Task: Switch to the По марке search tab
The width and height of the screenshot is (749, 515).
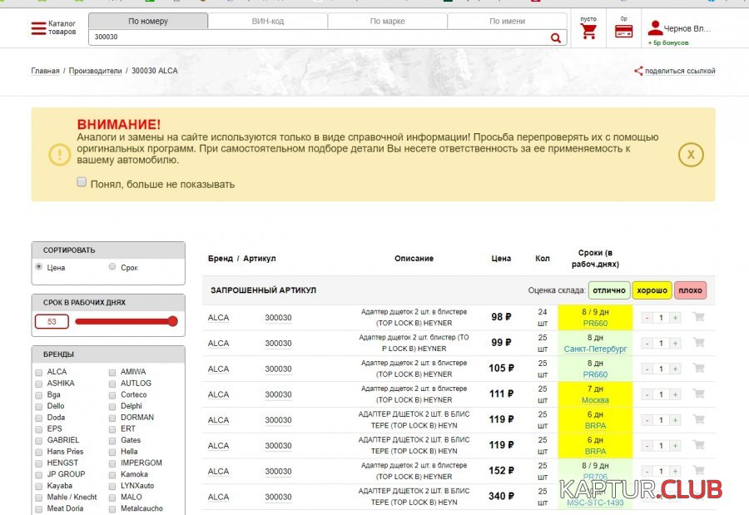Action: tap(387, 21)
